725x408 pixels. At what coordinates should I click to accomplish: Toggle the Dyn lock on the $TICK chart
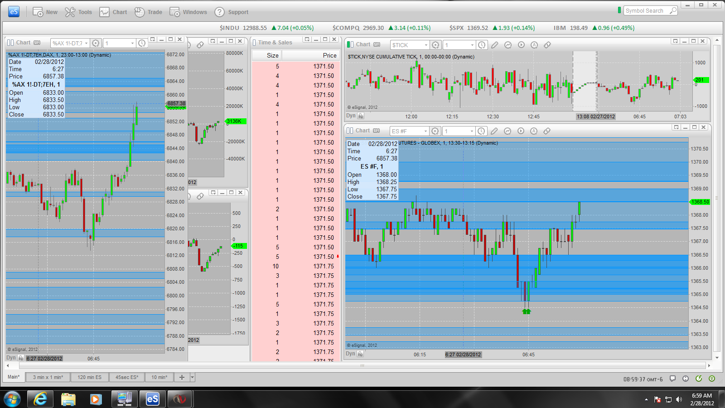pyautogui.click(x=361, y=116)
